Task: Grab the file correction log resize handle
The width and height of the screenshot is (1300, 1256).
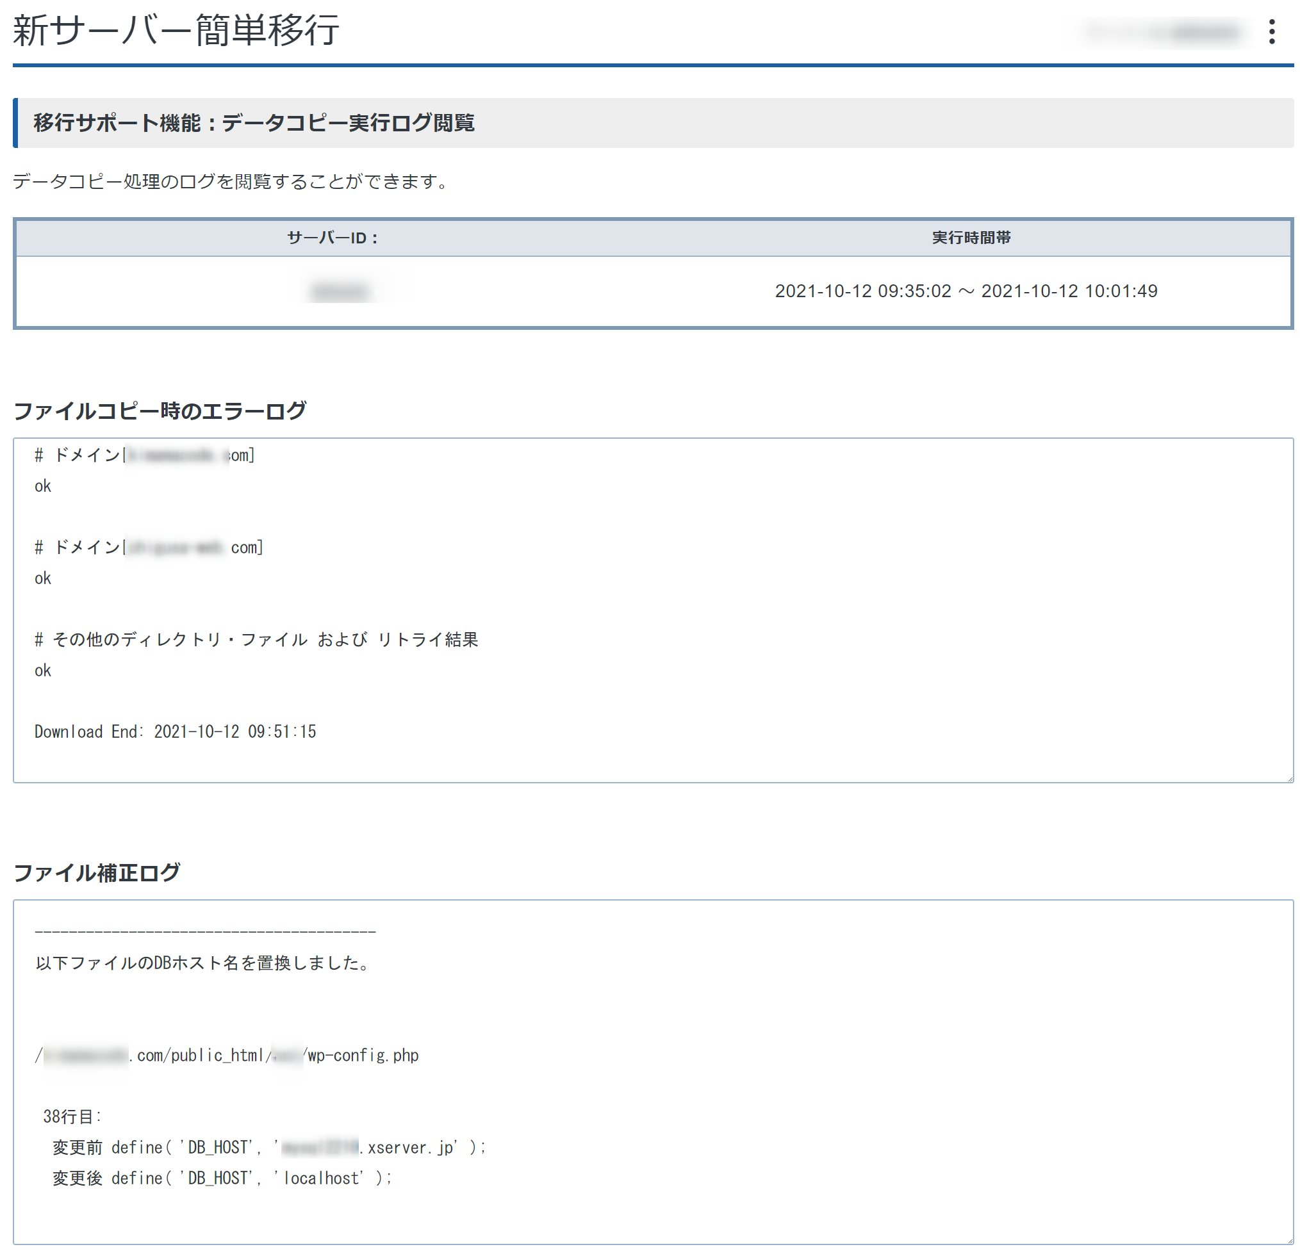Action: 1288,1239
